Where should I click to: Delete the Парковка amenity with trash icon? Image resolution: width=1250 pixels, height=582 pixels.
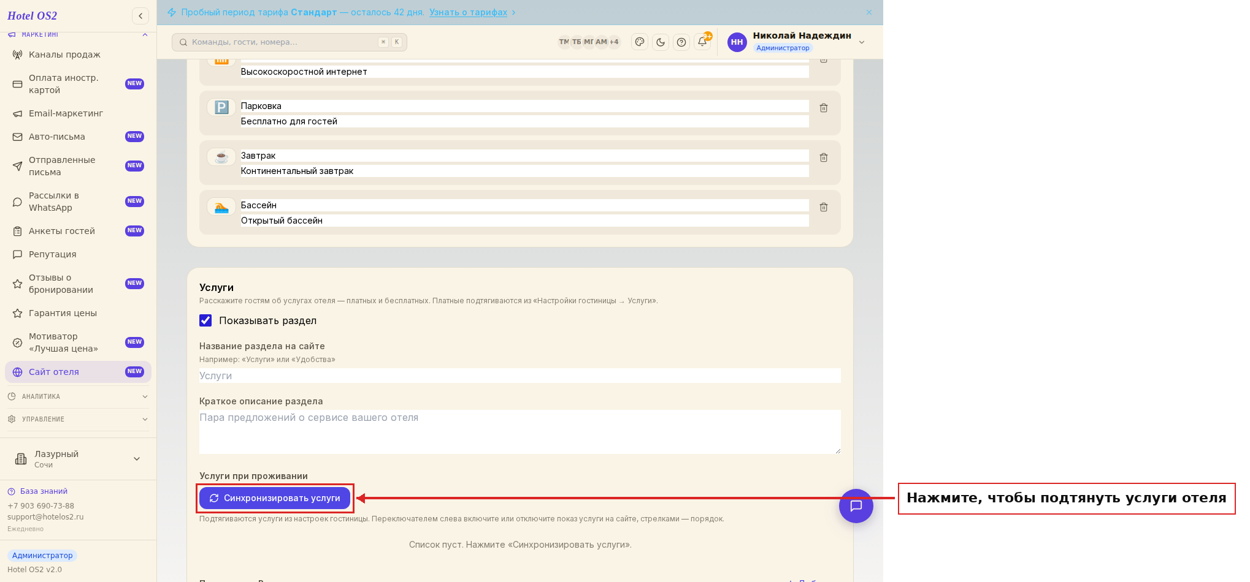coord(824,108)
